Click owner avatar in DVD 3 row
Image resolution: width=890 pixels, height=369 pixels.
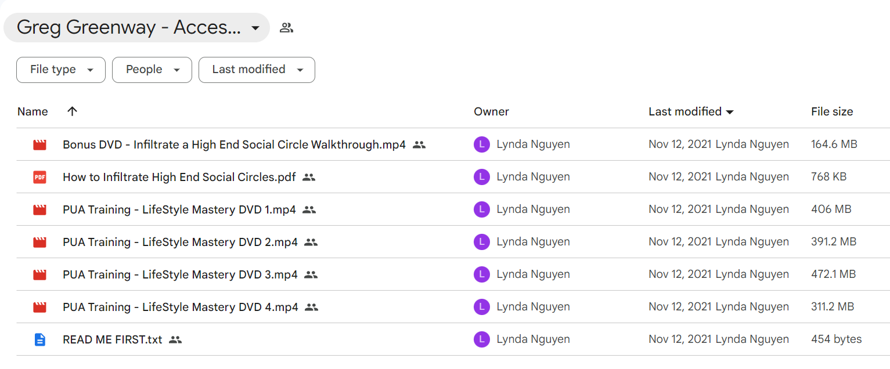(482, 275)
